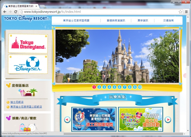
Task: Open the 營運與表演資訊 menu item
Action: pyautogui.click(x=116, y=20)
